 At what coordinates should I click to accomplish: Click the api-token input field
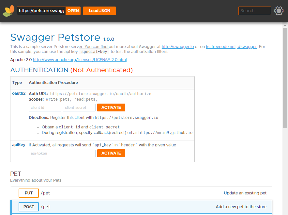62,153
